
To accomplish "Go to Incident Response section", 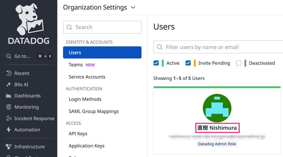I will click(x=34, y=118).
